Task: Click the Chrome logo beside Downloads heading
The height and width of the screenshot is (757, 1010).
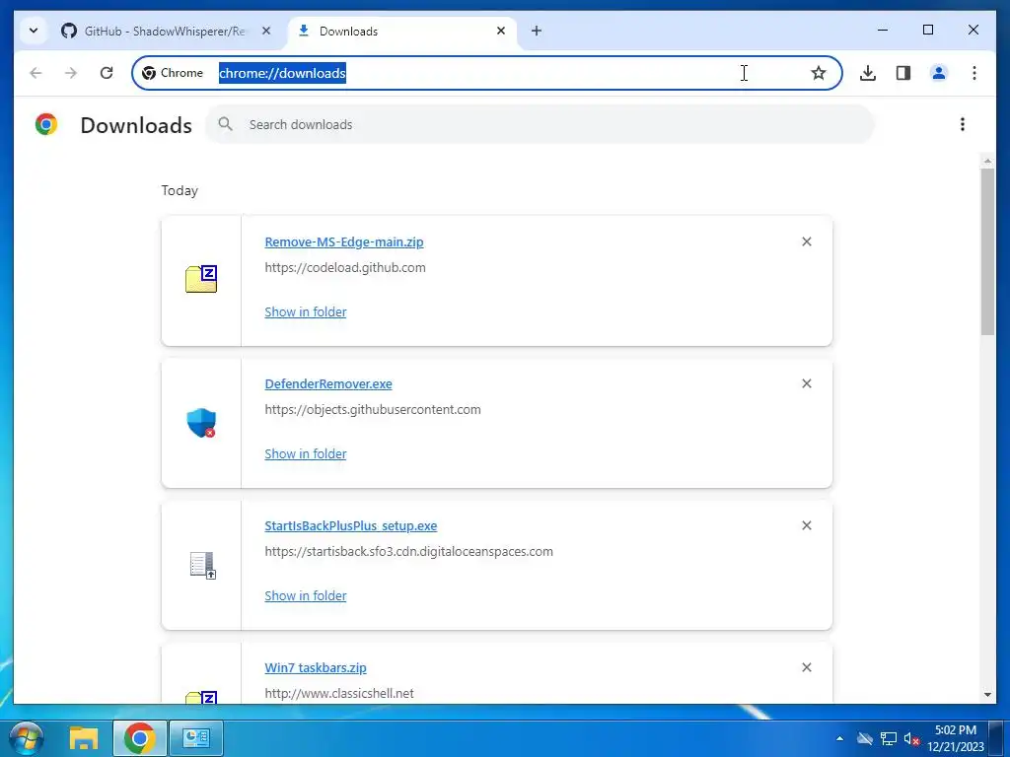Action: [46, 124]
